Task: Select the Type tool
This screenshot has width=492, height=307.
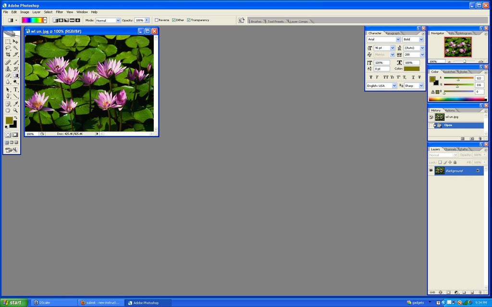Action: (15, 90)
